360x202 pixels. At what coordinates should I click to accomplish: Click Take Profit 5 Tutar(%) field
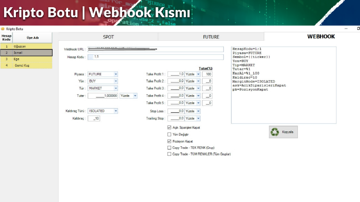207,103
